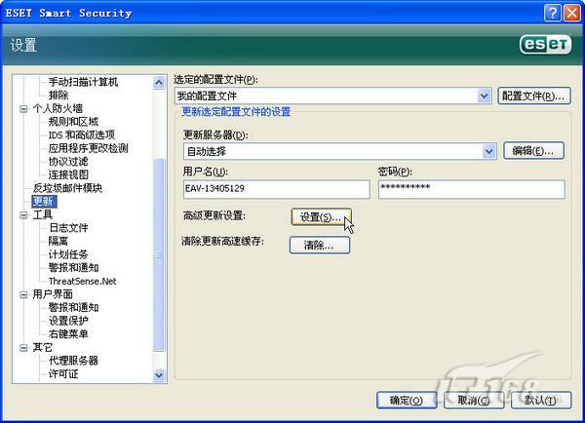Click into the 用户名 input field
The width and height of the screenshot is (585, 423).
(x=275, y=189)
